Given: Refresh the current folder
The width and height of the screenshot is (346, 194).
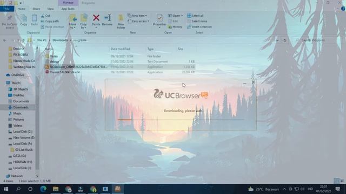Looking at the screenshot, I should pyautogui.click(x=285, y=40).
